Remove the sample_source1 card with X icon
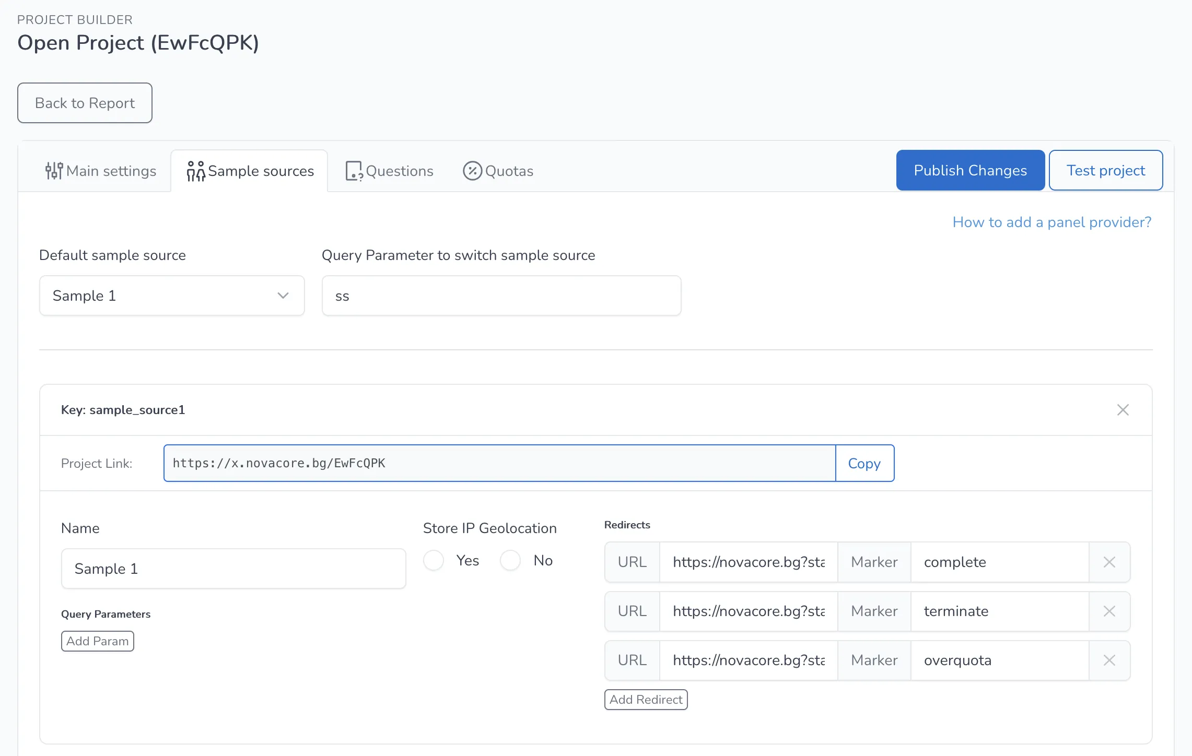Viewport: 1192px width, 756px height. point(1123,410)
